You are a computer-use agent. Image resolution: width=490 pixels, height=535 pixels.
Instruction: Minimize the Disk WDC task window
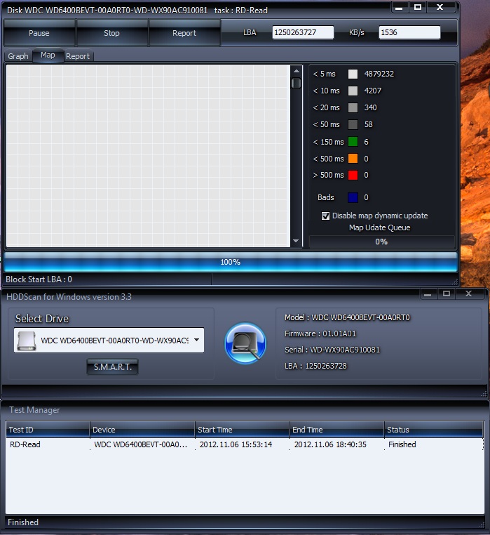399,8
